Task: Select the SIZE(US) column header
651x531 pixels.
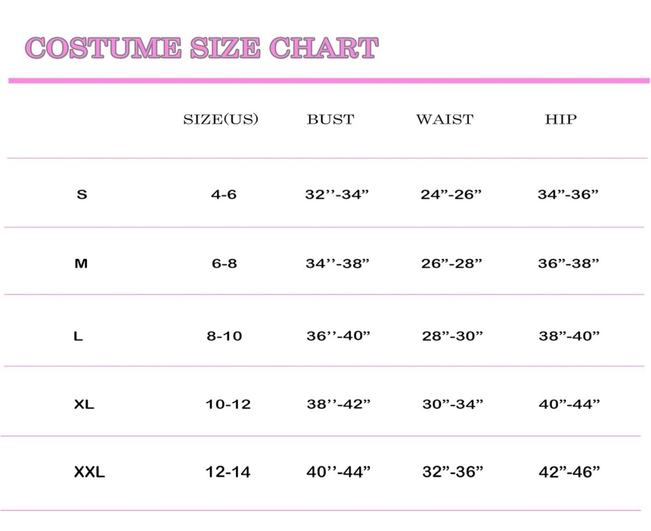Action: click(x=221, y=120)
